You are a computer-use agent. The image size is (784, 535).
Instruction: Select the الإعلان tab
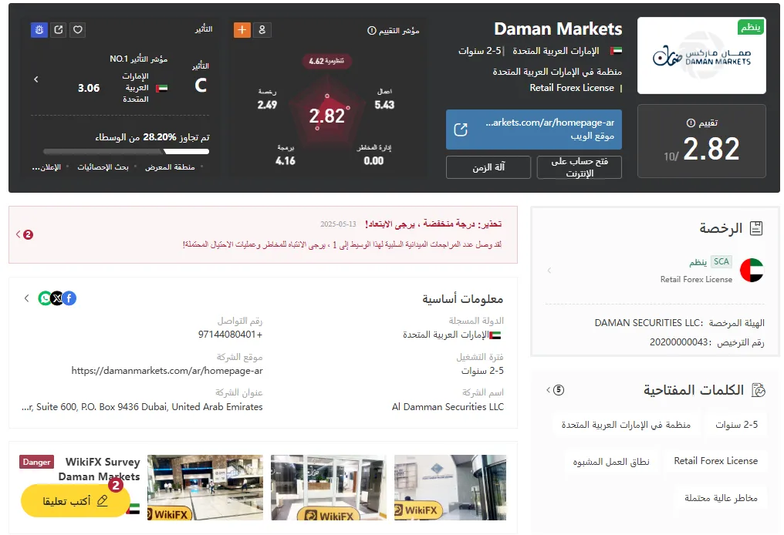pyautogui.click(x=46, y=167)
